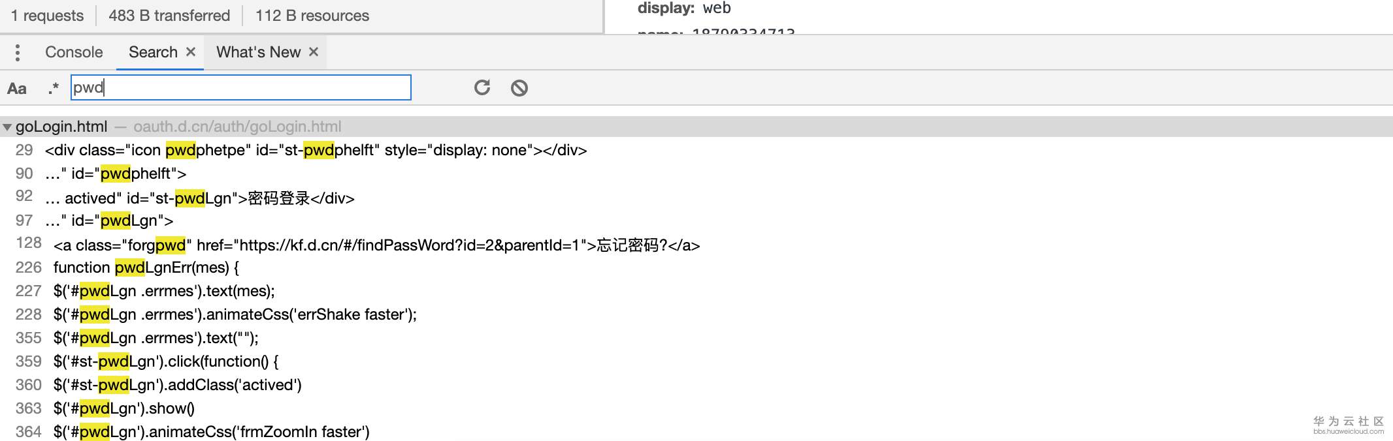Viewport: 1393px width, 441px height.
Task: Open goLogin.html file result header
Action: 696,127
